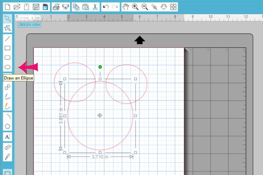
Task: Click the bottom-left selection handle
Action: tap(65, 153)
